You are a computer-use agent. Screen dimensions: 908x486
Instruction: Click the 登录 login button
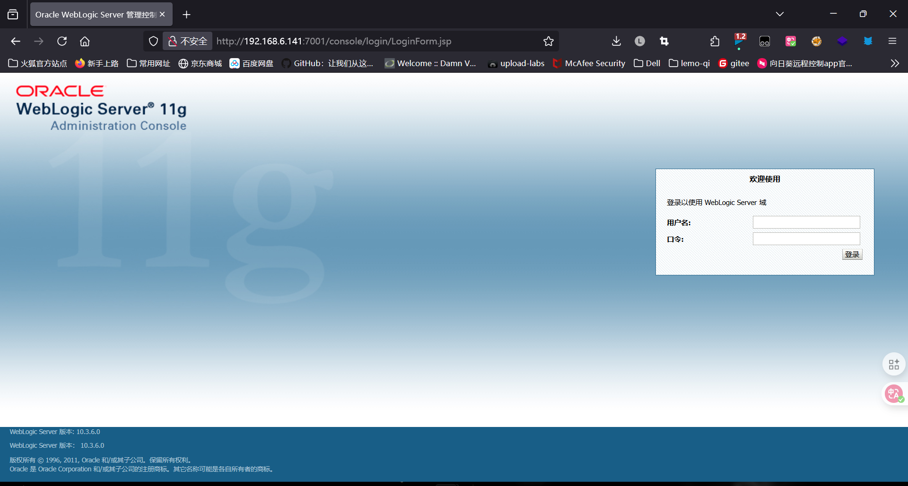(852, 255)
